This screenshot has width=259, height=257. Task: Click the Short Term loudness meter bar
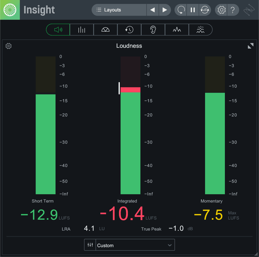coord(46,125)
